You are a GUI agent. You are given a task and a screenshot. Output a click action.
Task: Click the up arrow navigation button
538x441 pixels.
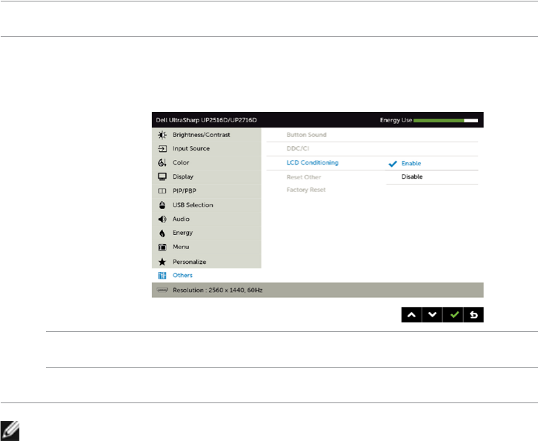click(x=411, y=315)
